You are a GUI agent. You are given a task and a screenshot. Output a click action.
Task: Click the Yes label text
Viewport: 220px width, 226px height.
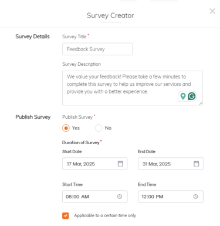(76, 128)
